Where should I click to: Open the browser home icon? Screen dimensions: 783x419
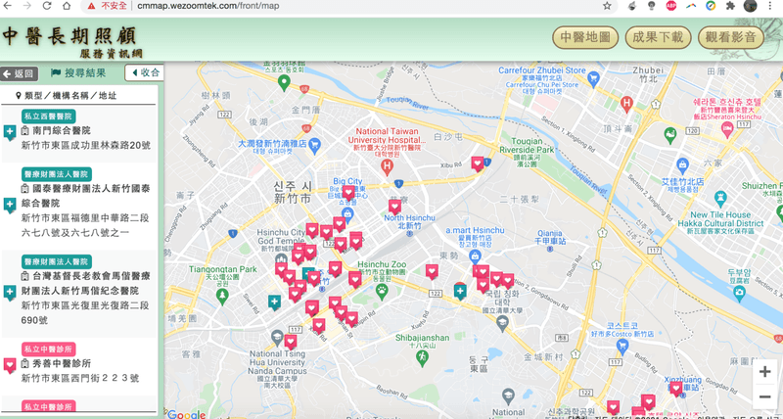click(67, 6)
